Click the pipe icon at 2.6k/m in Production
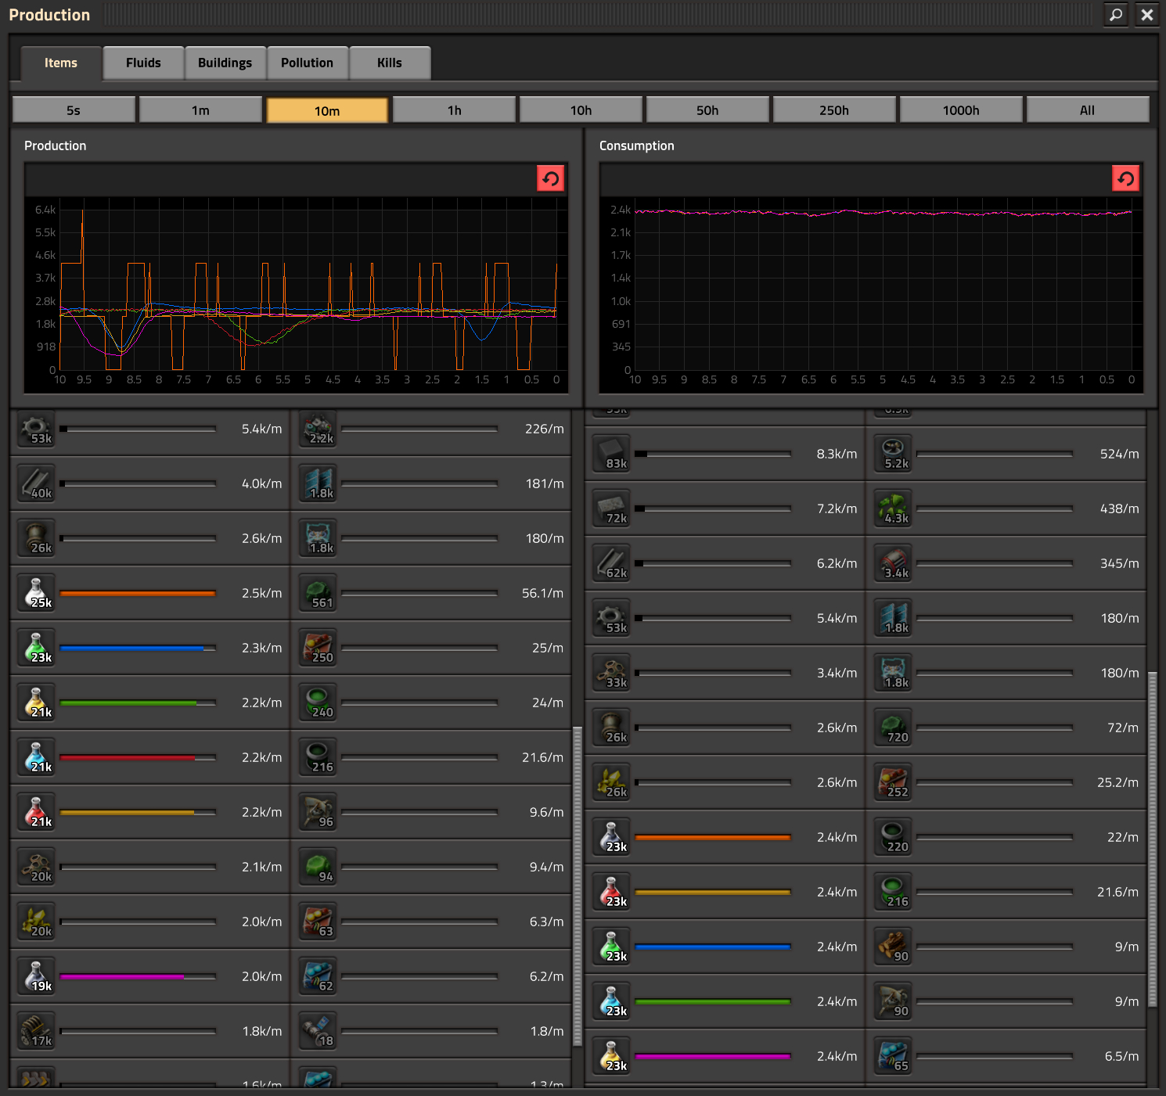Screen dimensions: 1166x1096 37,538
